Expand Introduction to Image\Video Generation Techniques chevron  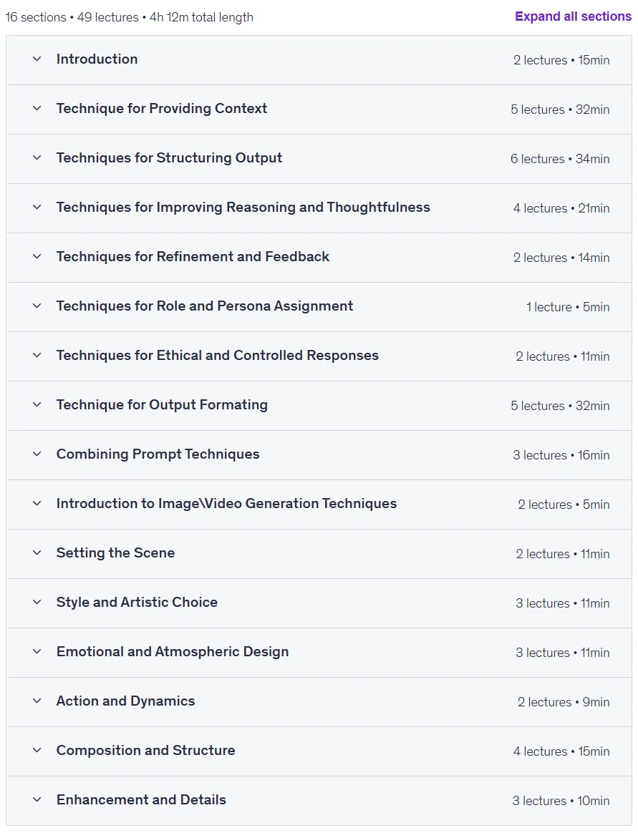tap(37, 504)
